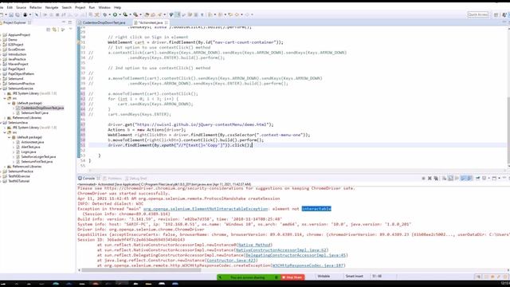Click W3CHttpResponseCodec.java:187 stack trace link
Screen dimensions: 510x287
(x=308, y=265)
